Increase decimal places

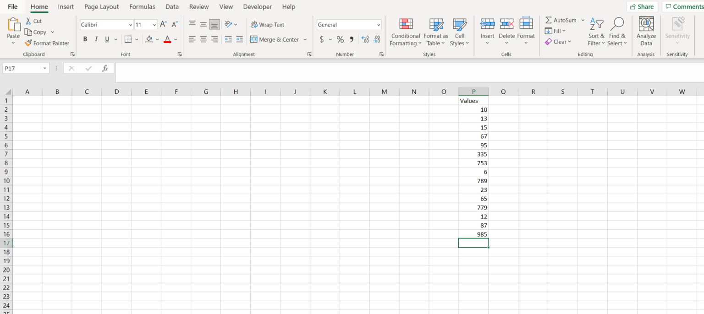(365, 39)
